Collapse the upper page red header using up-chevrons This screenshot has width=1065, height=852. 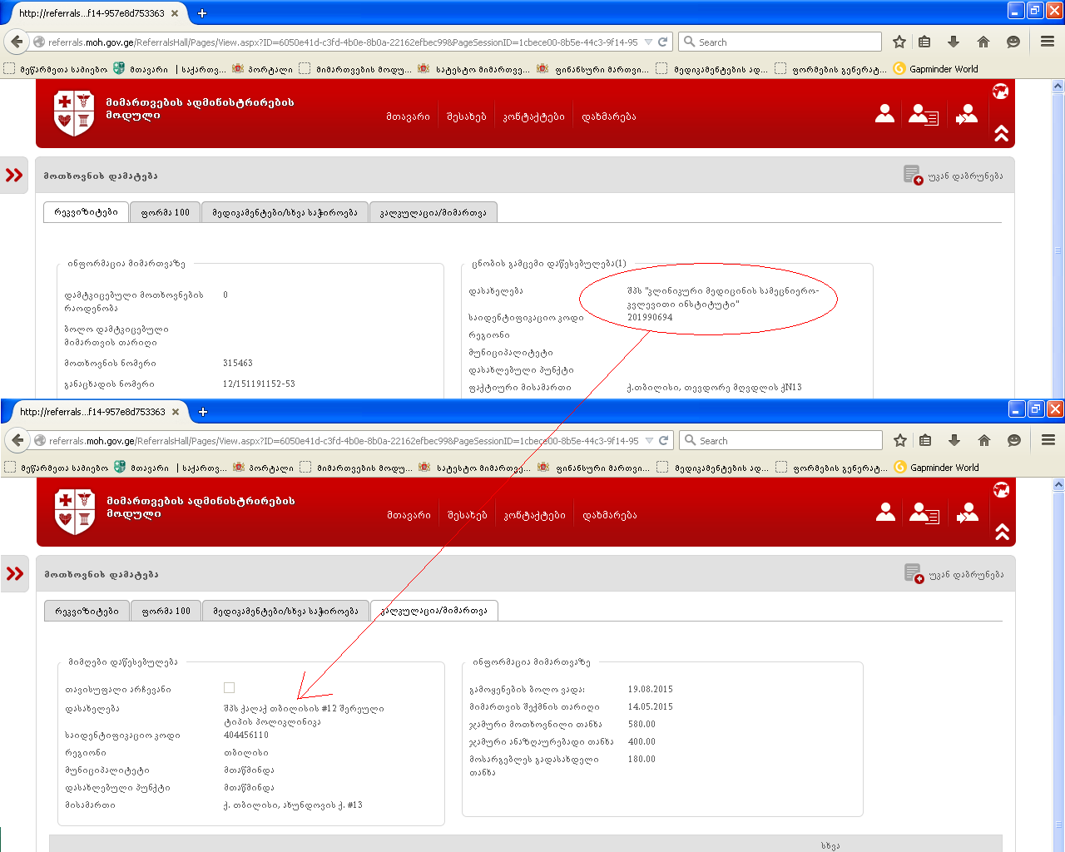(1001, 134)
